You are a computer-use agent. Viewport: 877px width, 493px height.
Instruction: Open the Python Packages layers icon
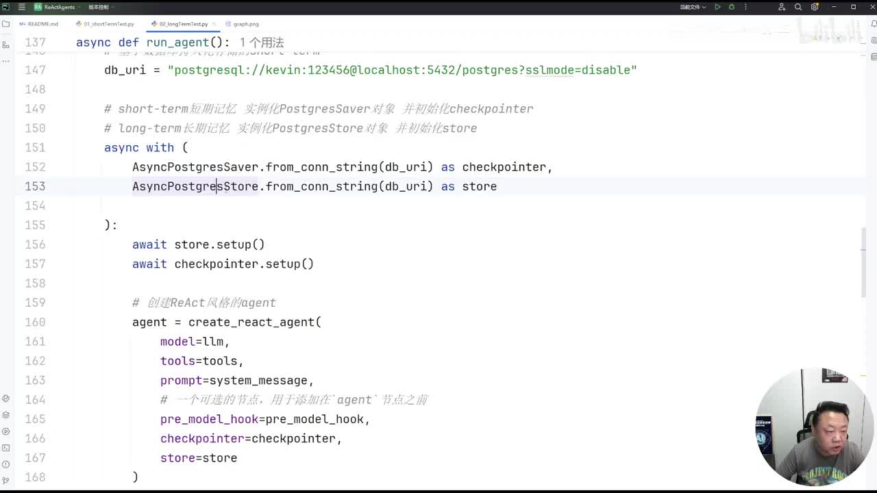click(5, 415)
